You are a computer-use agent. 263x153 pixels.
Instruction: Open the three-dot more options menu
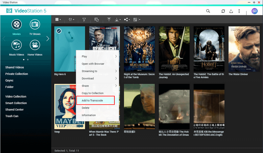[x=239, y=11]
